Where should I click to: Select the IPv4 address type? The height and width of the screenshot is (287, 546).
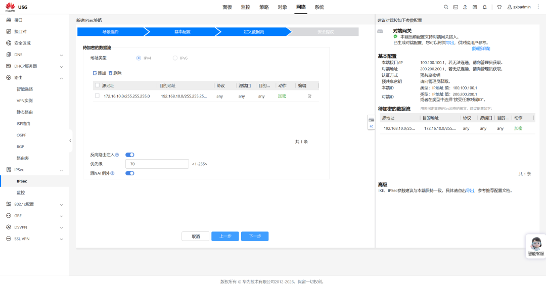click(x=139, y=58)
